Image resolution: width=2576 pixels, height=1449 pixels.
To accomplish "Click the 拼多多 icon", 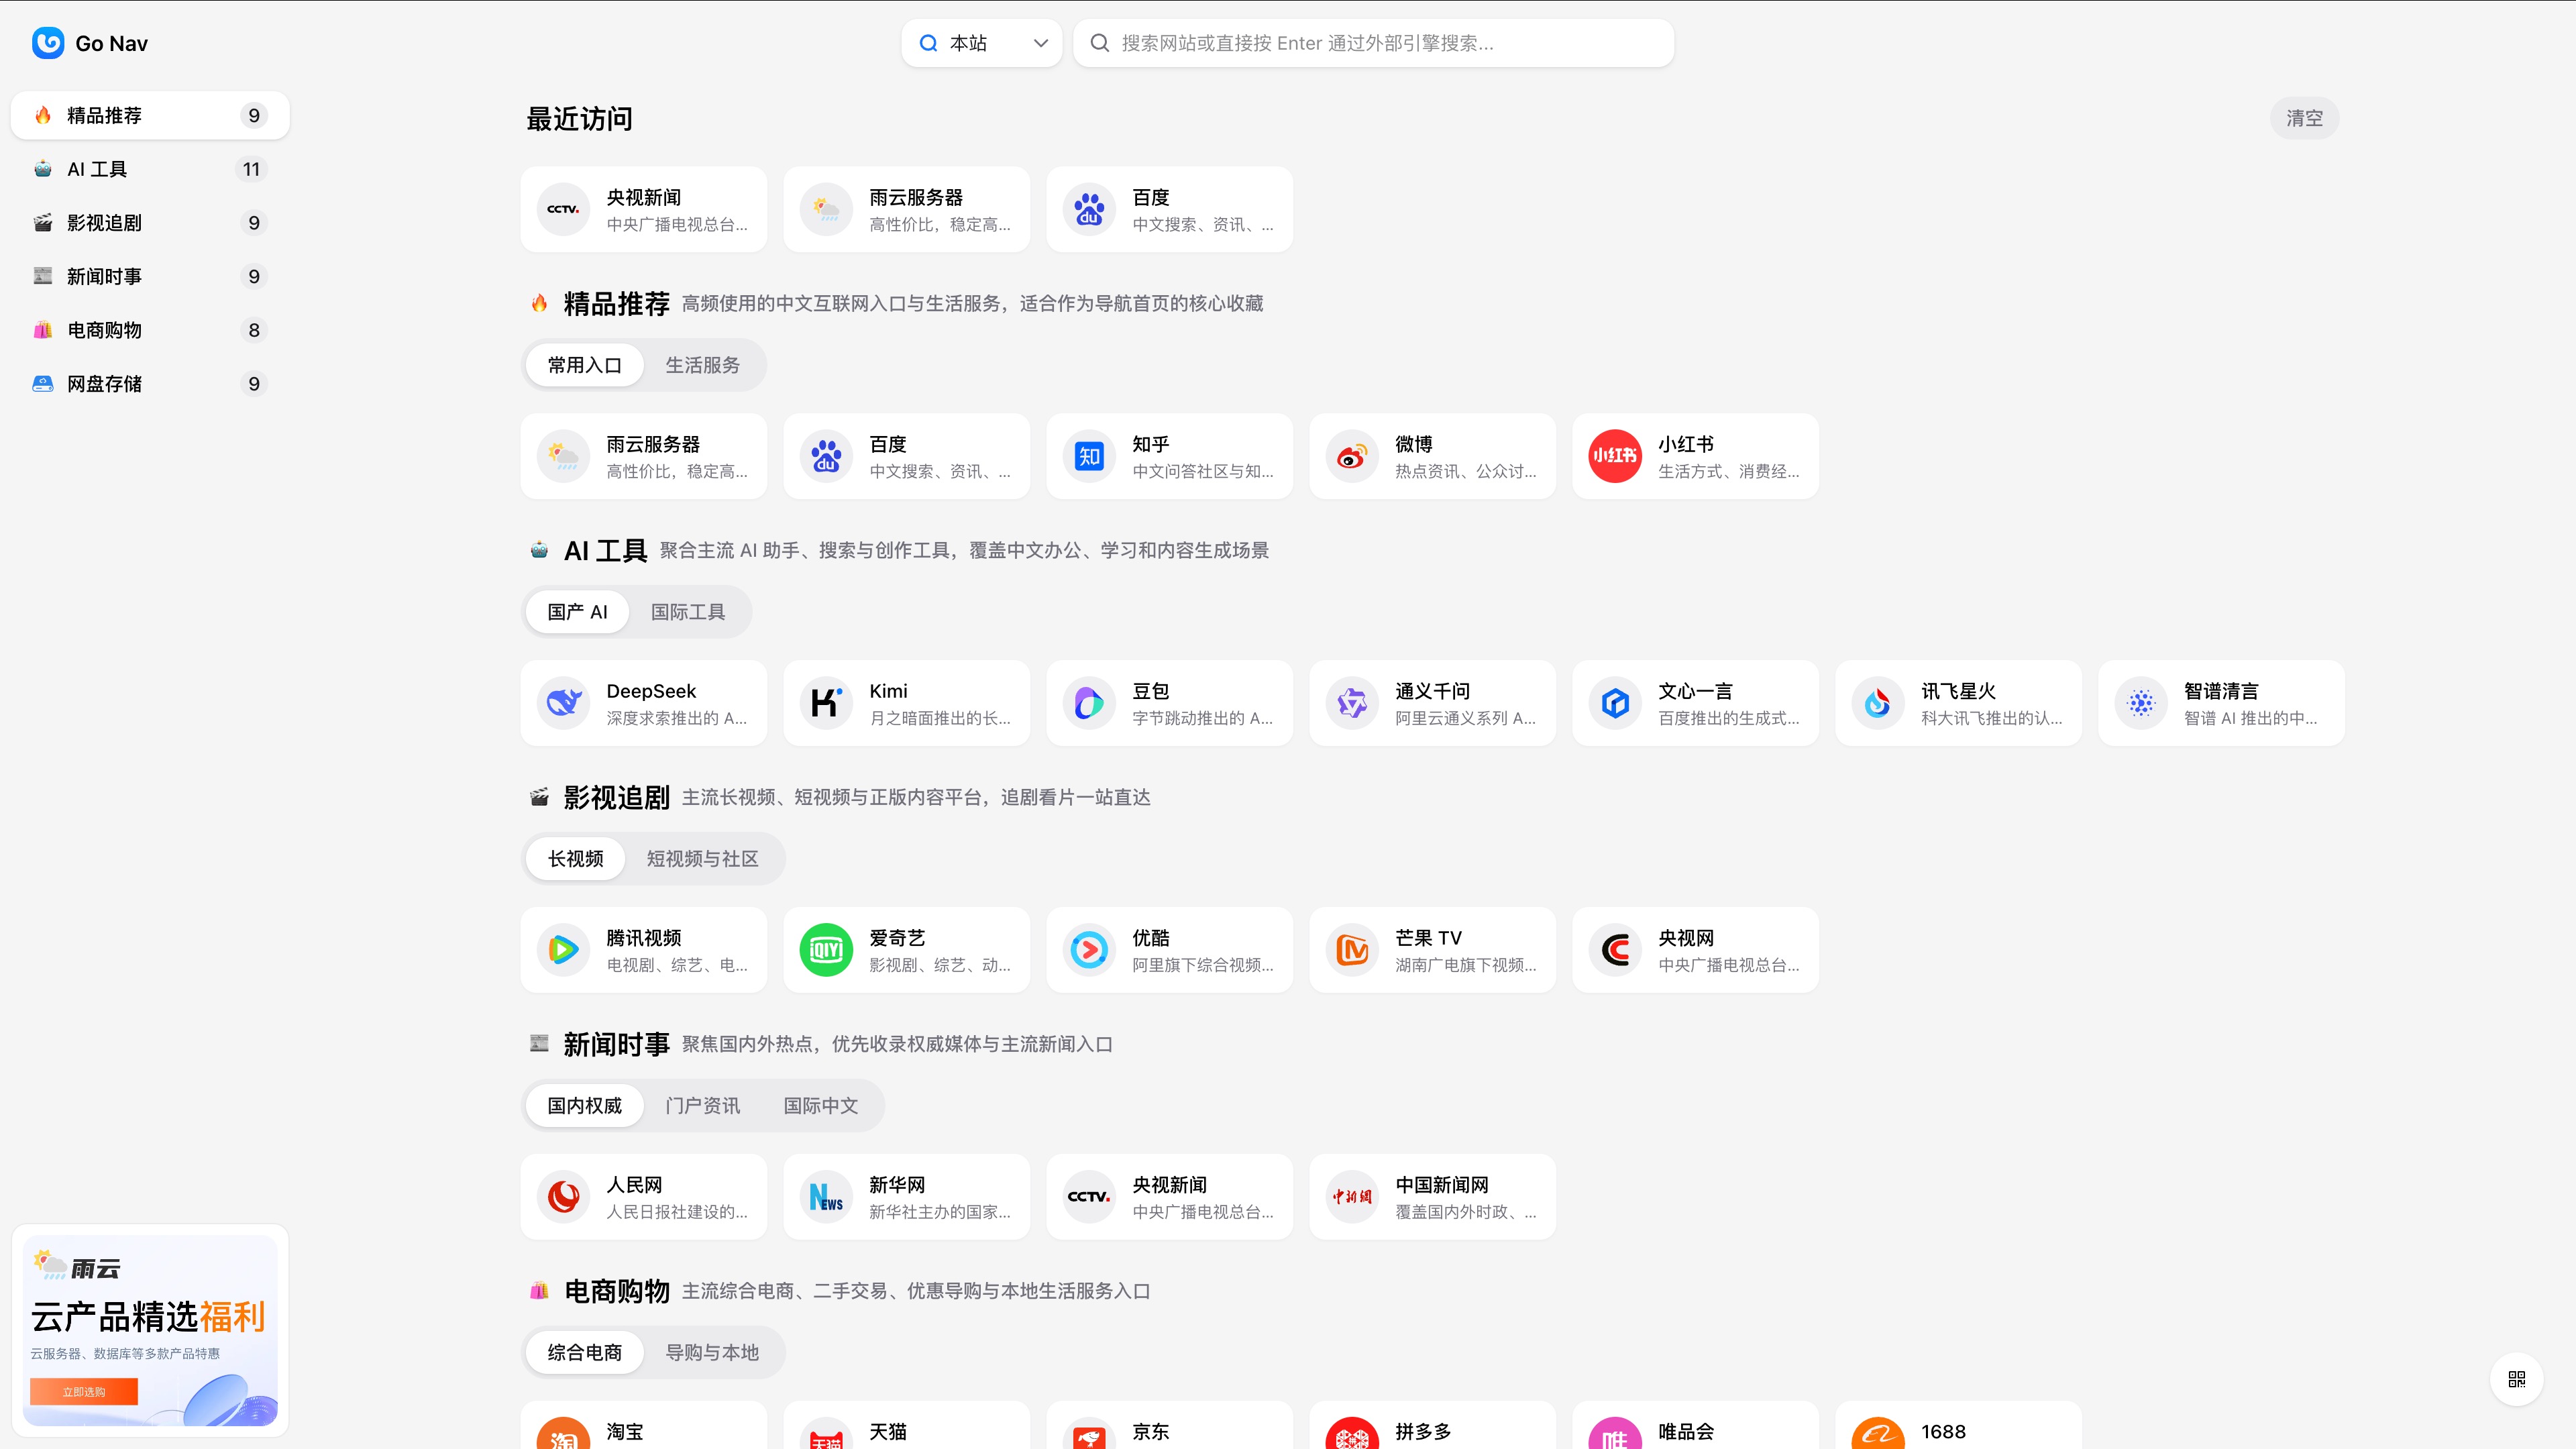I will 1352,1434.
